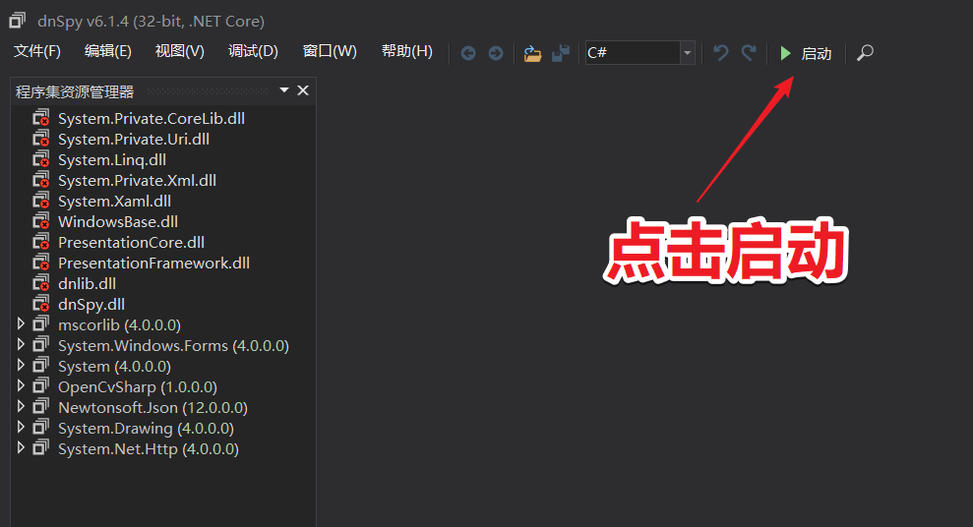
Task: Click the save all disk icon
Action: [561, 53]
